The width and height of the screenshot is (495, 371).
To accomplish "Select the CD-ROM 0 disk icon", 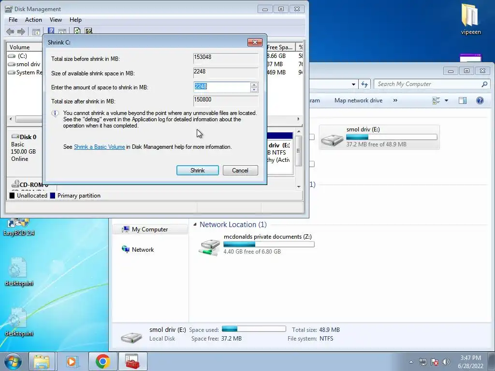I will [15, 184].
